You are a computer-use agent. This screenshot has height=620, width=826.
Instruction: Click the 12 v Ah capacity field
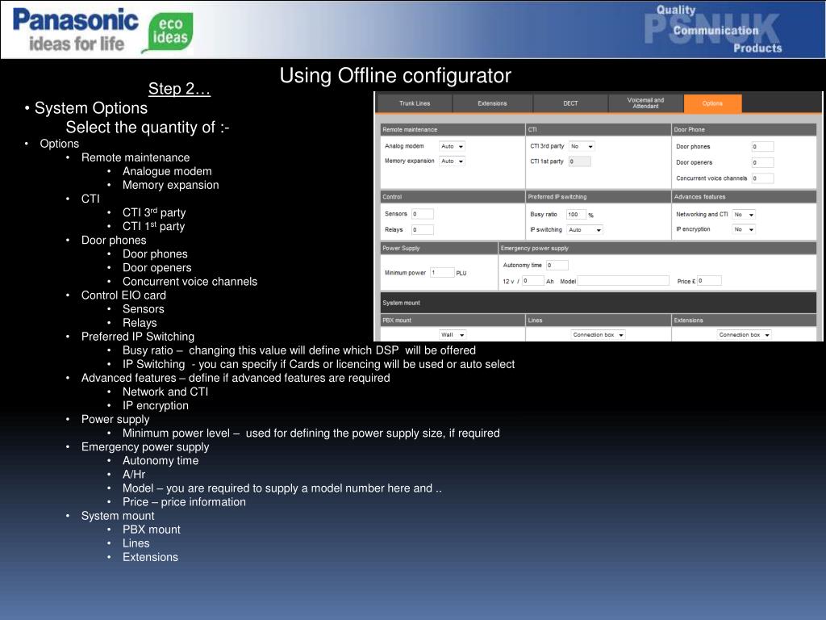(532, 280)
